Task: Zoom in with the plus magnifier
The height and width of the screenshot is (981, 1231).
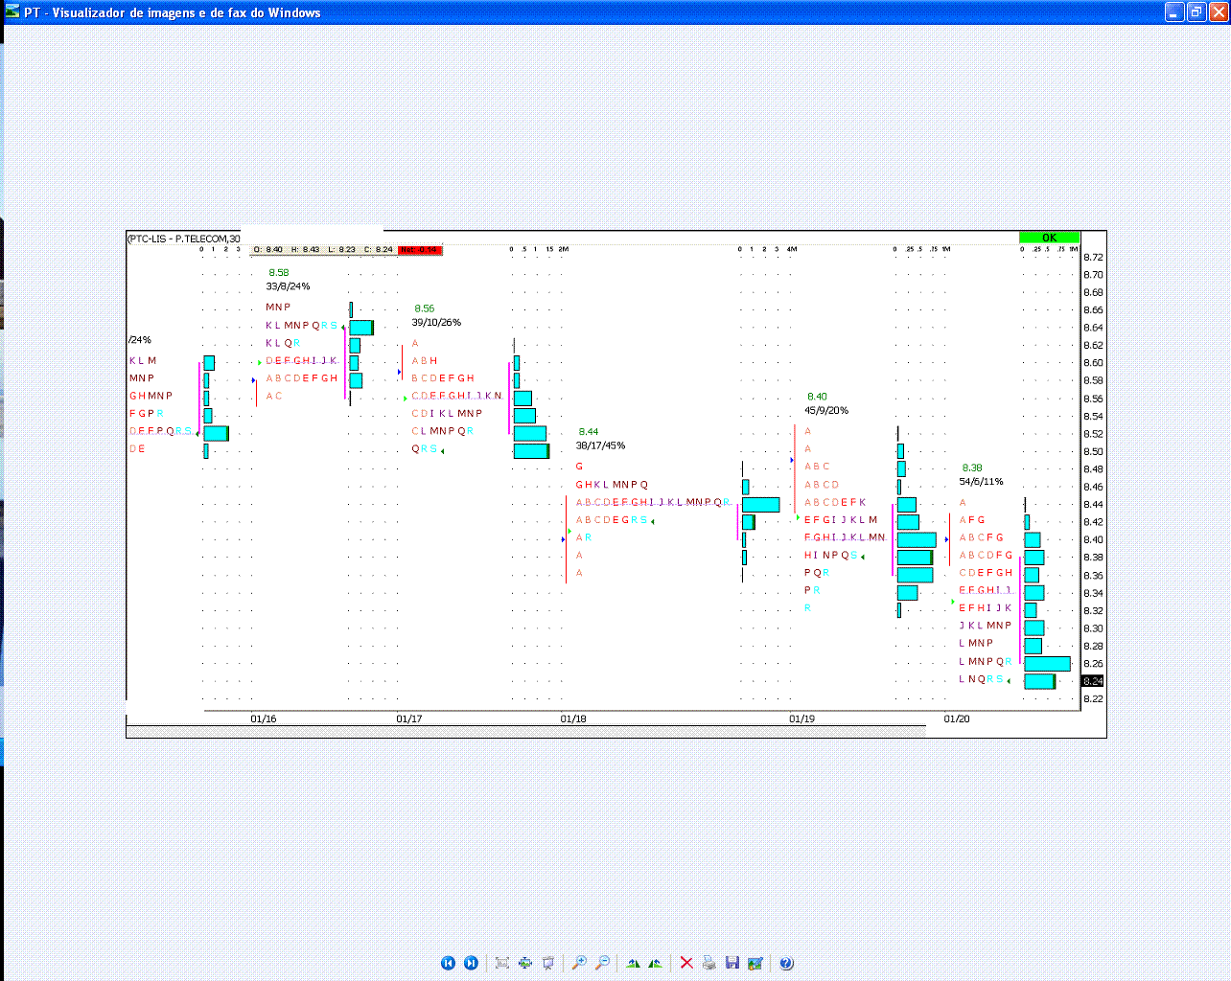Action: coord(579,963)
